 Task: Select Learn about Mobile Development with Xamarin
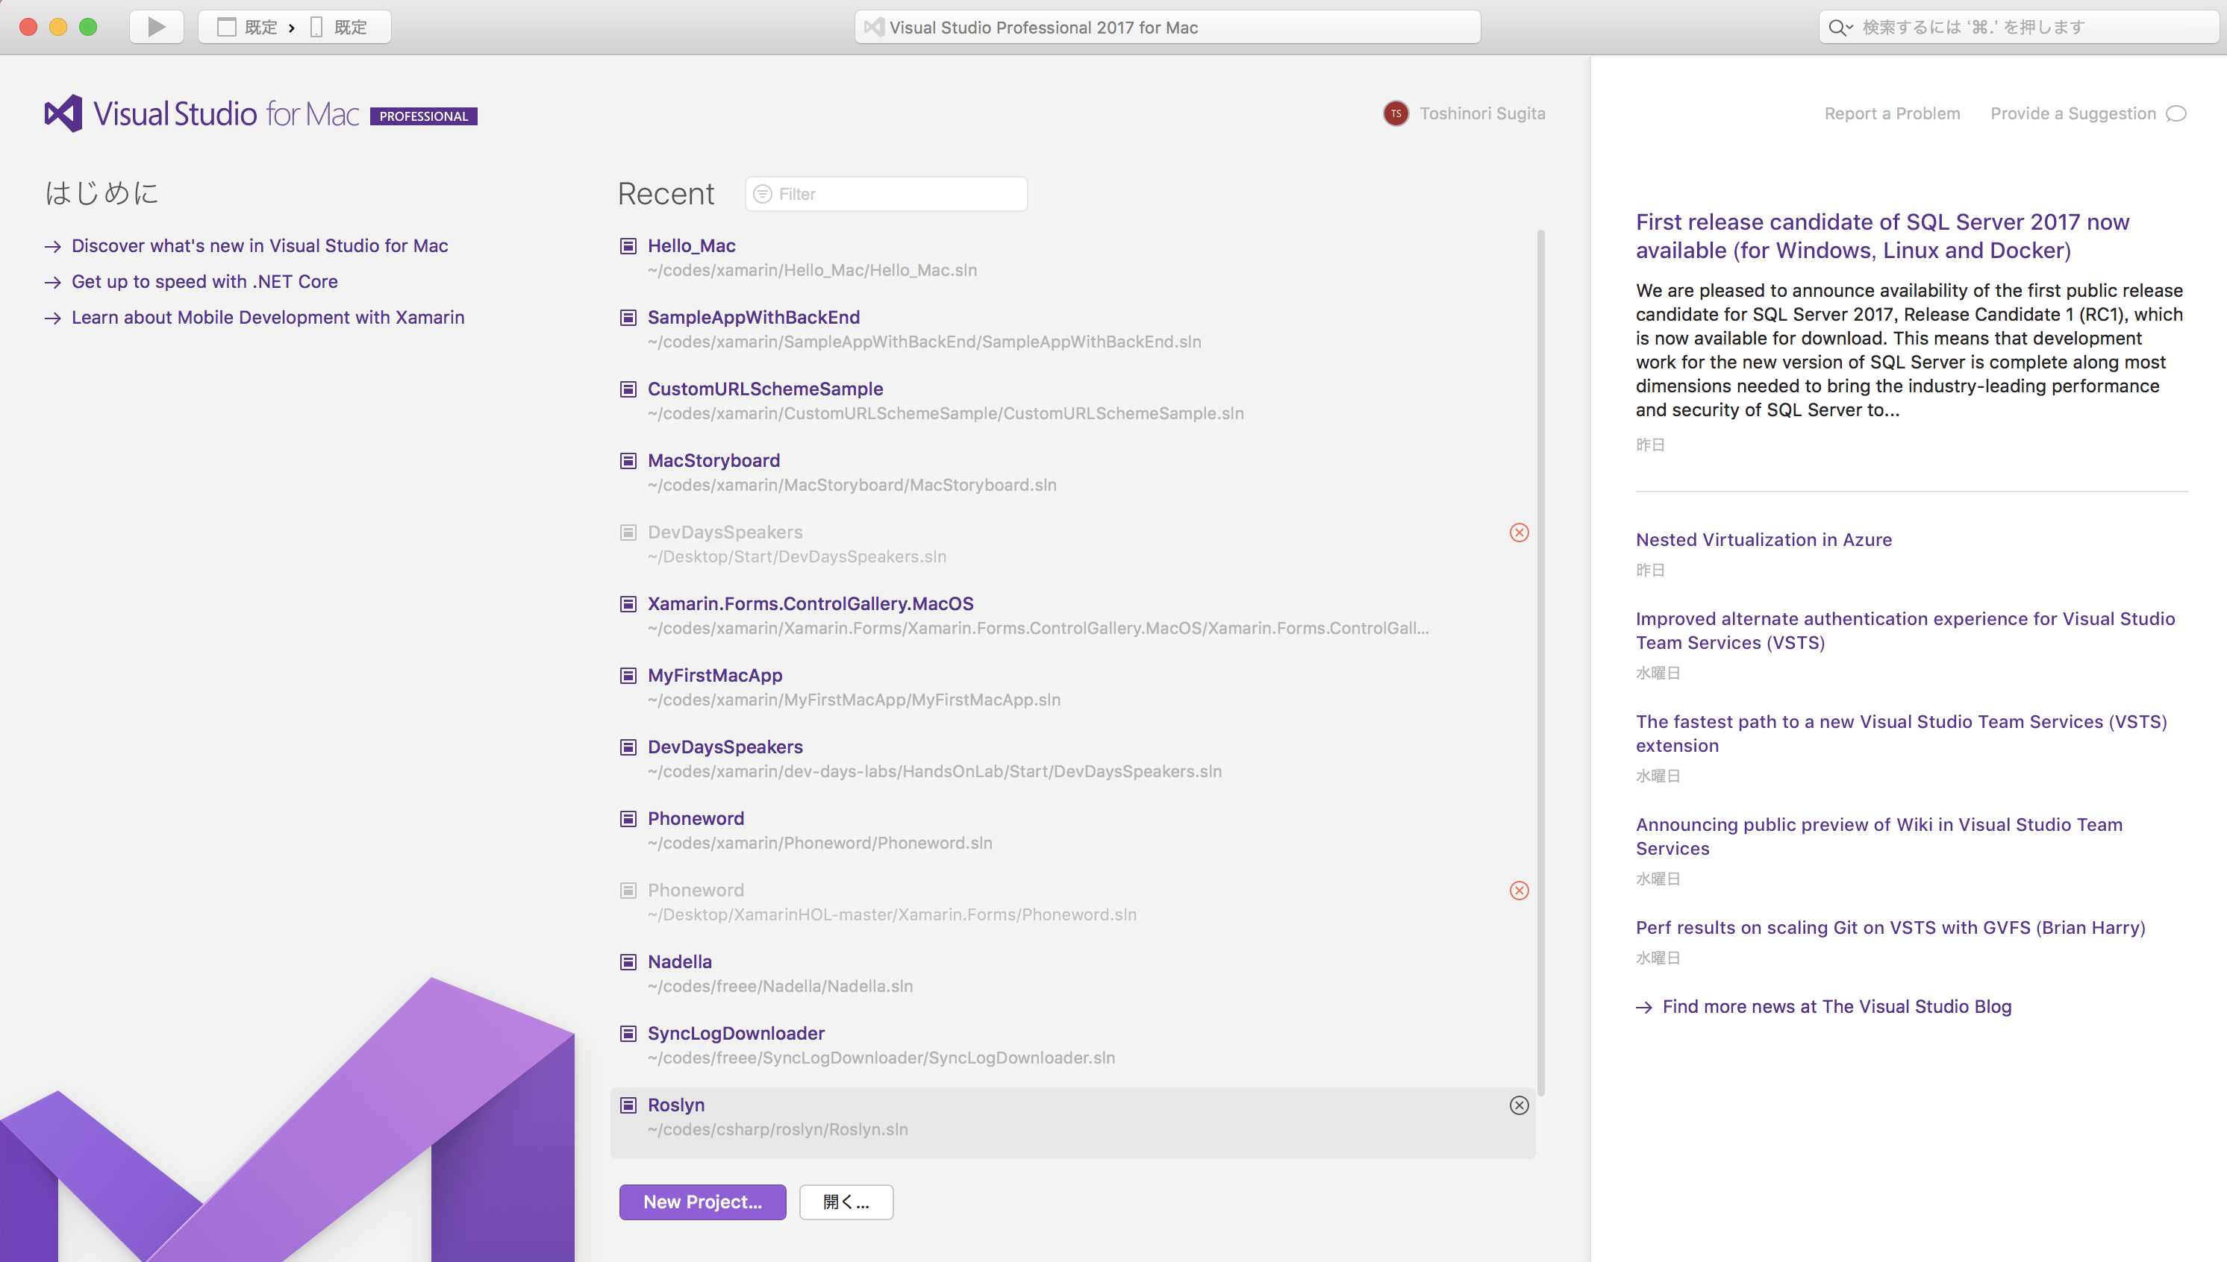(x=268, y=316)
